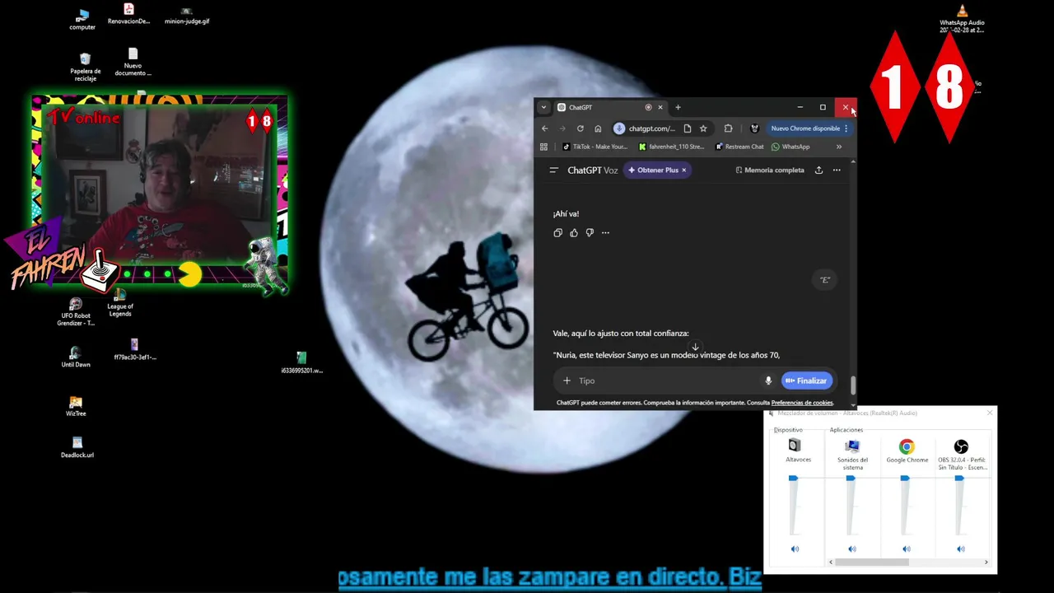Click Sonidos del sistema icon in mixer
The width and height of the screenshot is (1054, 593).
click(x=852, y=446)
